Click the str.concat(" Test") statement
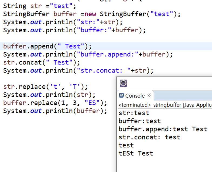 42,63
